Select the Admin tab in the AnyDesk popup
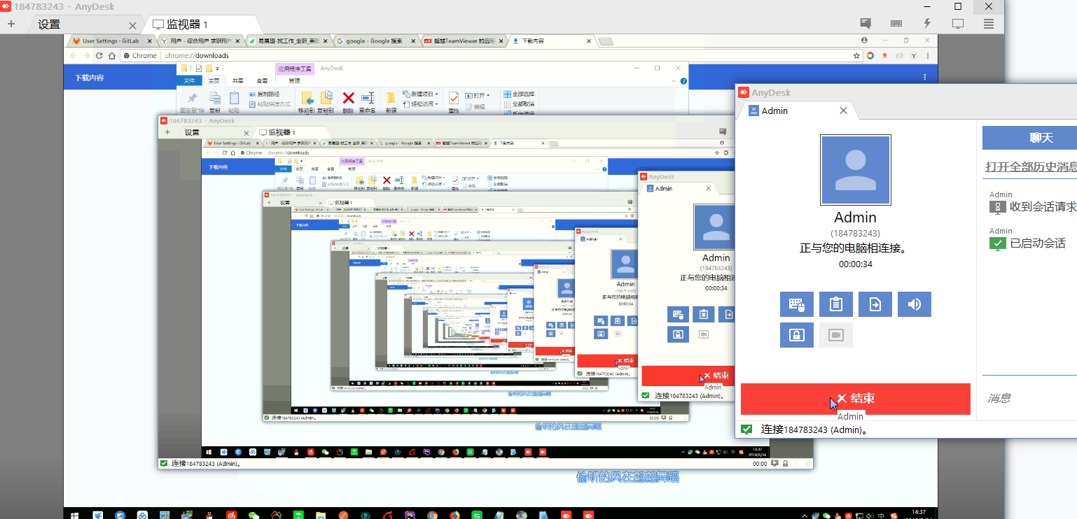The width and height of the screenshot is (1077, 519). [x=795, y=111]
